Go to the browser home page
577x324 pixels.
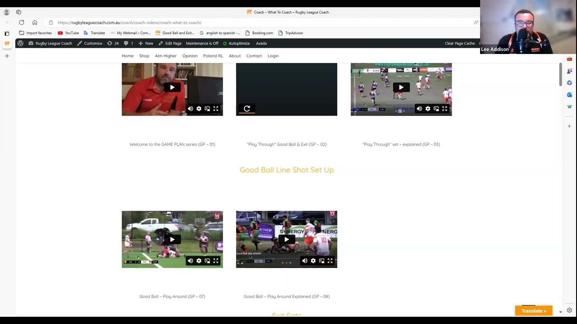point(35,22)
